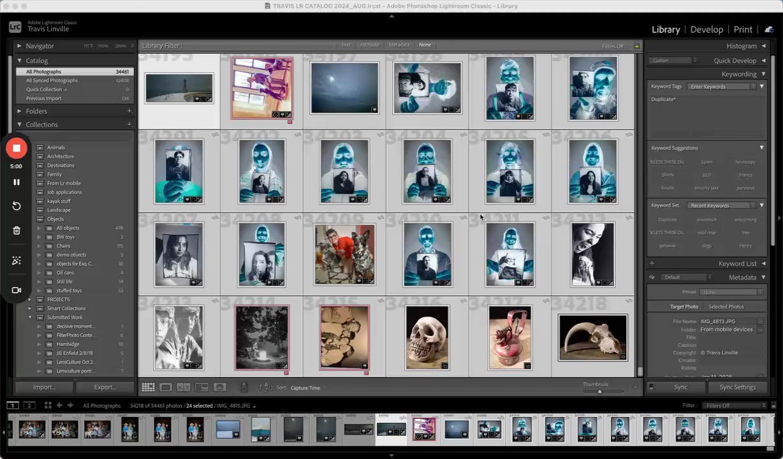783x459 pixels.
Task: Open Survey view in toolbar
Action: (201, 387)
